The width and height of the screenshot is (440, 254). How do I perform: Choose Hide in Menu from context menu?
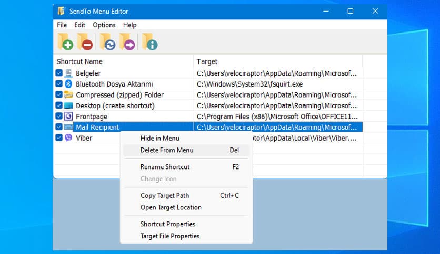[186, 138]
